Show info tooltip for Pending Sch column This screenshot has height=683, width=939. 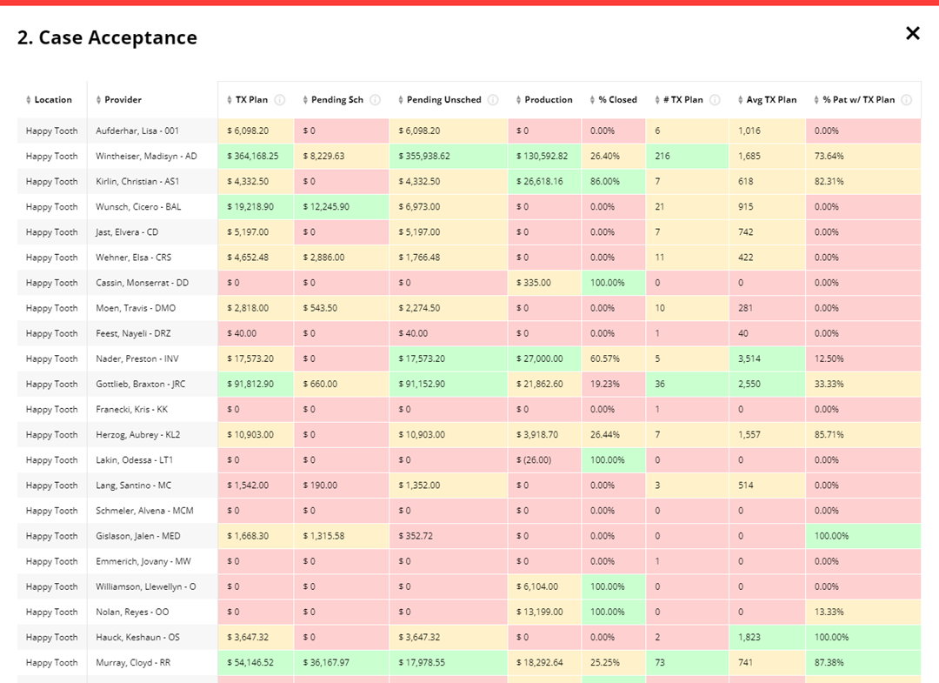(x=375, y=100)
